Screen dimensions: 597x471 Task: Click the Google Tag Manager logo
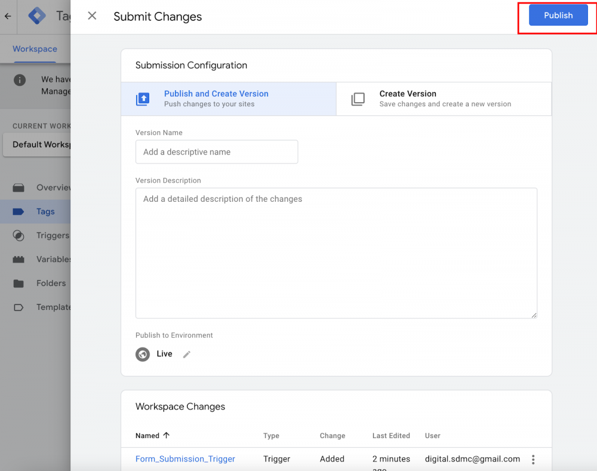click(37, 16)
